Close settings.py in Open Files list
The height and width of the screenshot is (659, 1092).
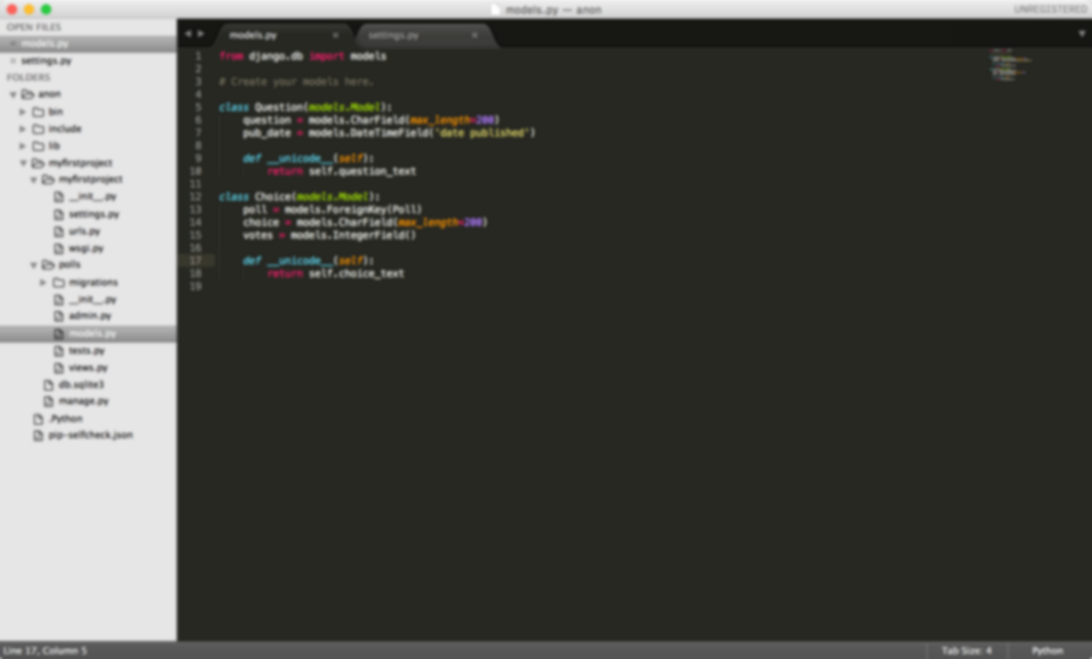pyautogui.click(x=12, y=60)
